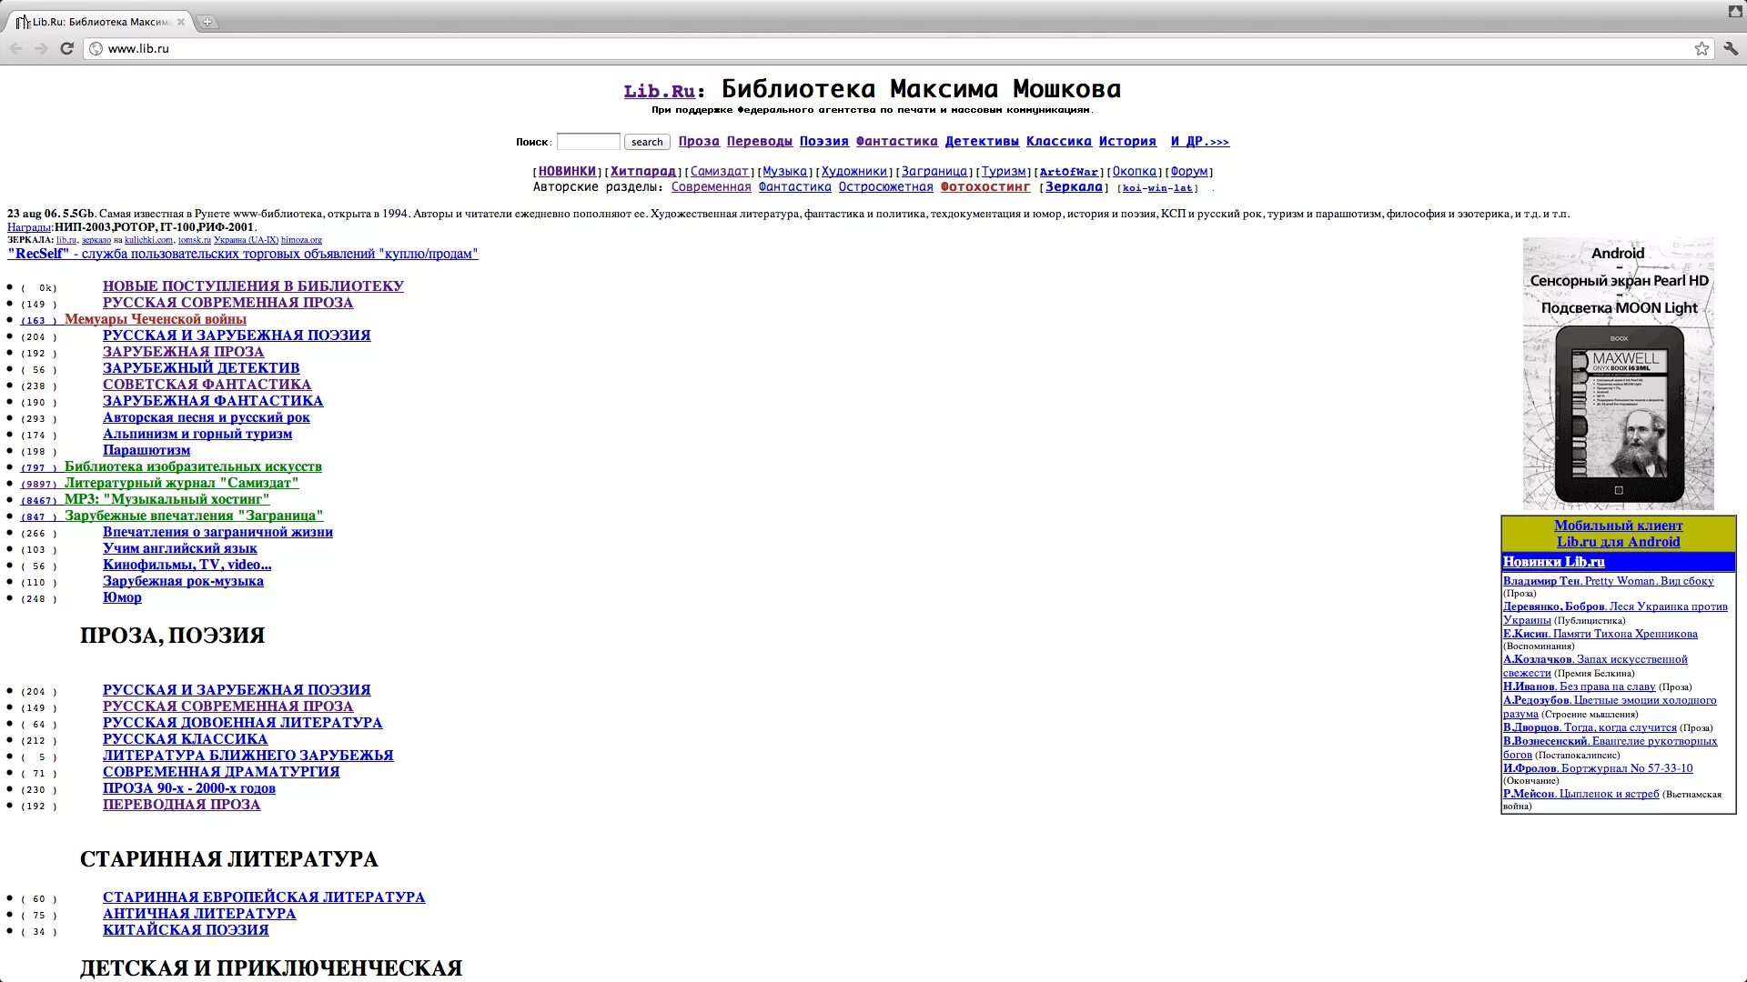The image size is (1747, 982).
Task: Open the Художники bracket link
Action: (x=854, y=171)
